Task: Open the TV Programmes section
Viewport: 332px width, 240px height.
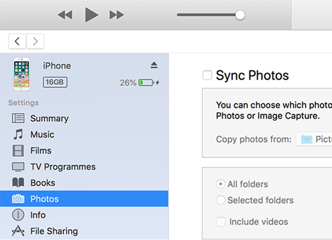Action: (84, 166)
